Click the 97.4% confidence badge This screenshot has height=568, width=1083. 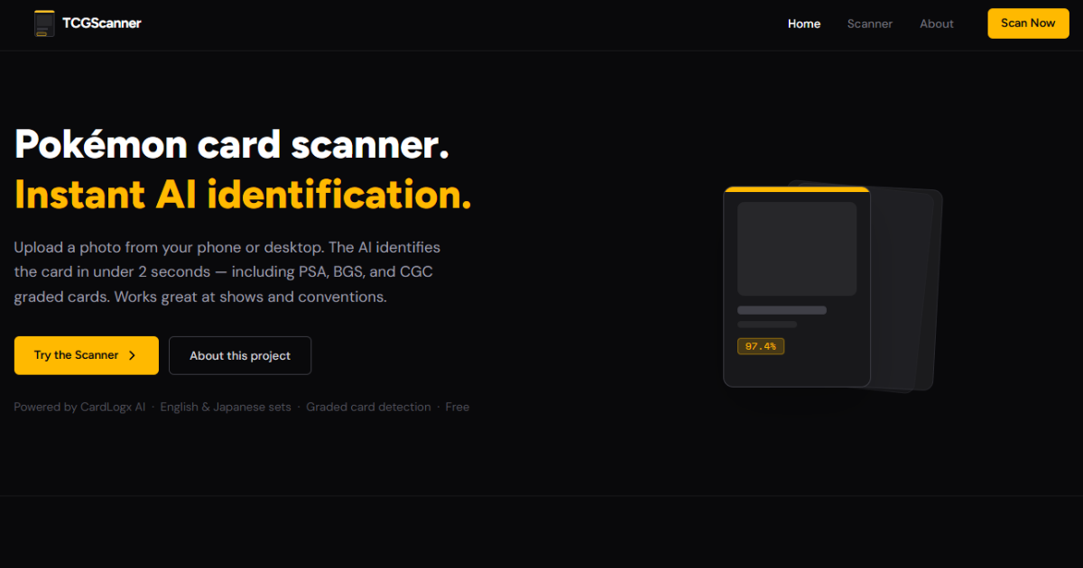[x=761, y=346]
